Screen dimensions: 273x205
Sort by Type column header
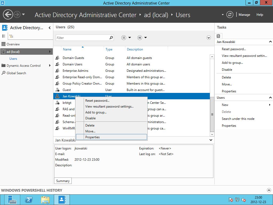click(x=109, y=49)
